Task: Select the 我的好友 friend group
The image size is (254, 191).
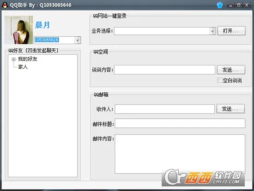Action: (x=28, y=59)
